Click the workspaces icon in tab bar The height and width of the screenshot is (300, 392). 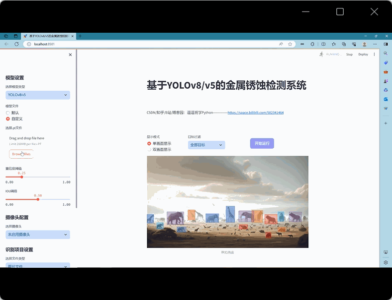tap(6, 36)
